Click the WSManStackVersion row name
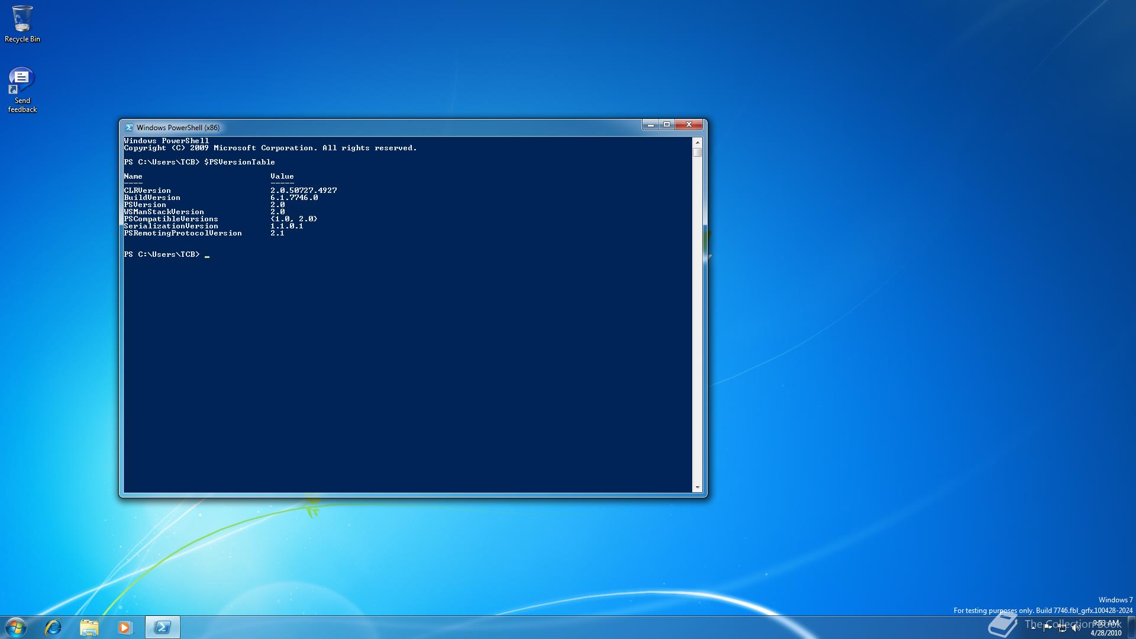Screen dimensions: 1136x639 coord(164,212)
